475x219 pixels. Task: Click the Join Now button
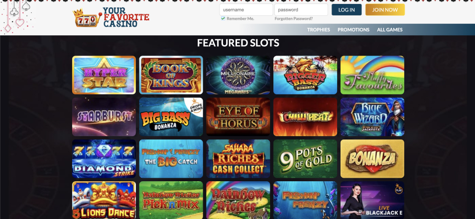[385, 9]
